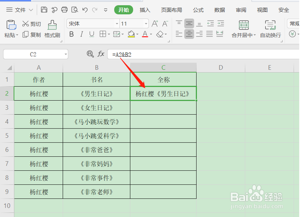300x217 pixels.
Task: Toggle align right
Action: (x=199, y=34)
